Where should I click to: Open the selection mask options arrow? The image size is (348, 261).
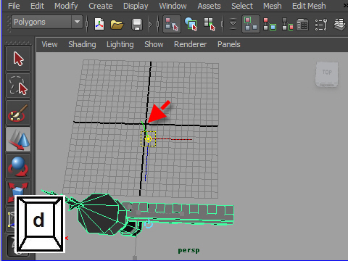[x=233, y=24]
